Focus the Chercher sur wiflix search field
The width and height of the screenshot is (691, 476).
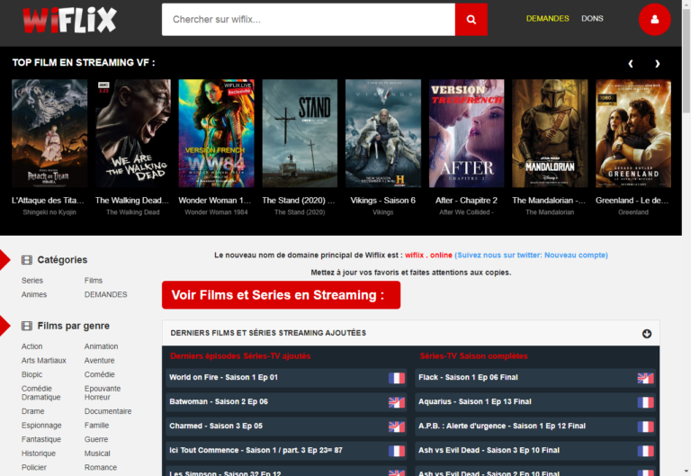point(308,20)
